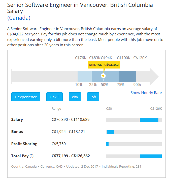Click the Profit Sharing blue bar
Viewport: 169px width, 181px height.
107,144
